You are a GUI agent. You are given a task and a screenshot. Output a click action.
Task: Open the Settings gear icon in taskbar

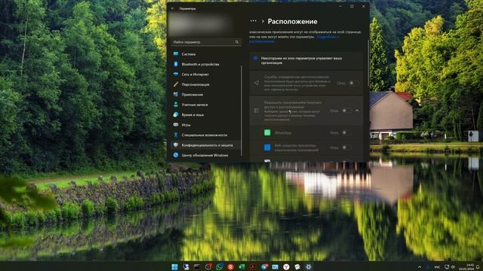point(309,266)
